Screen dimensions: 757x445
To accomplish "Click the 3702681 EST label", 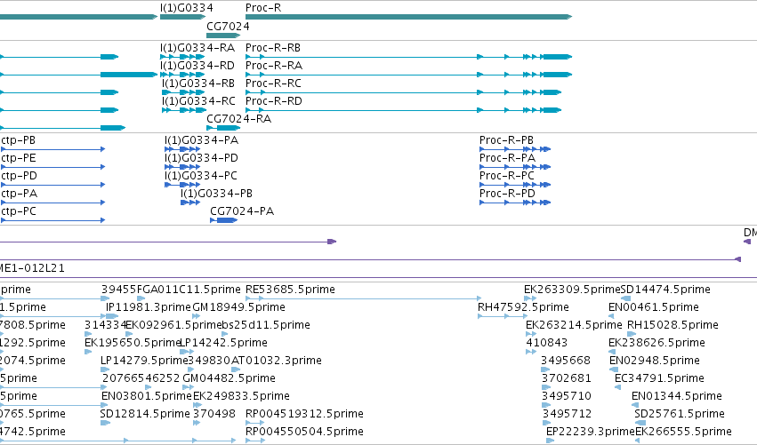I will point(567,378).
